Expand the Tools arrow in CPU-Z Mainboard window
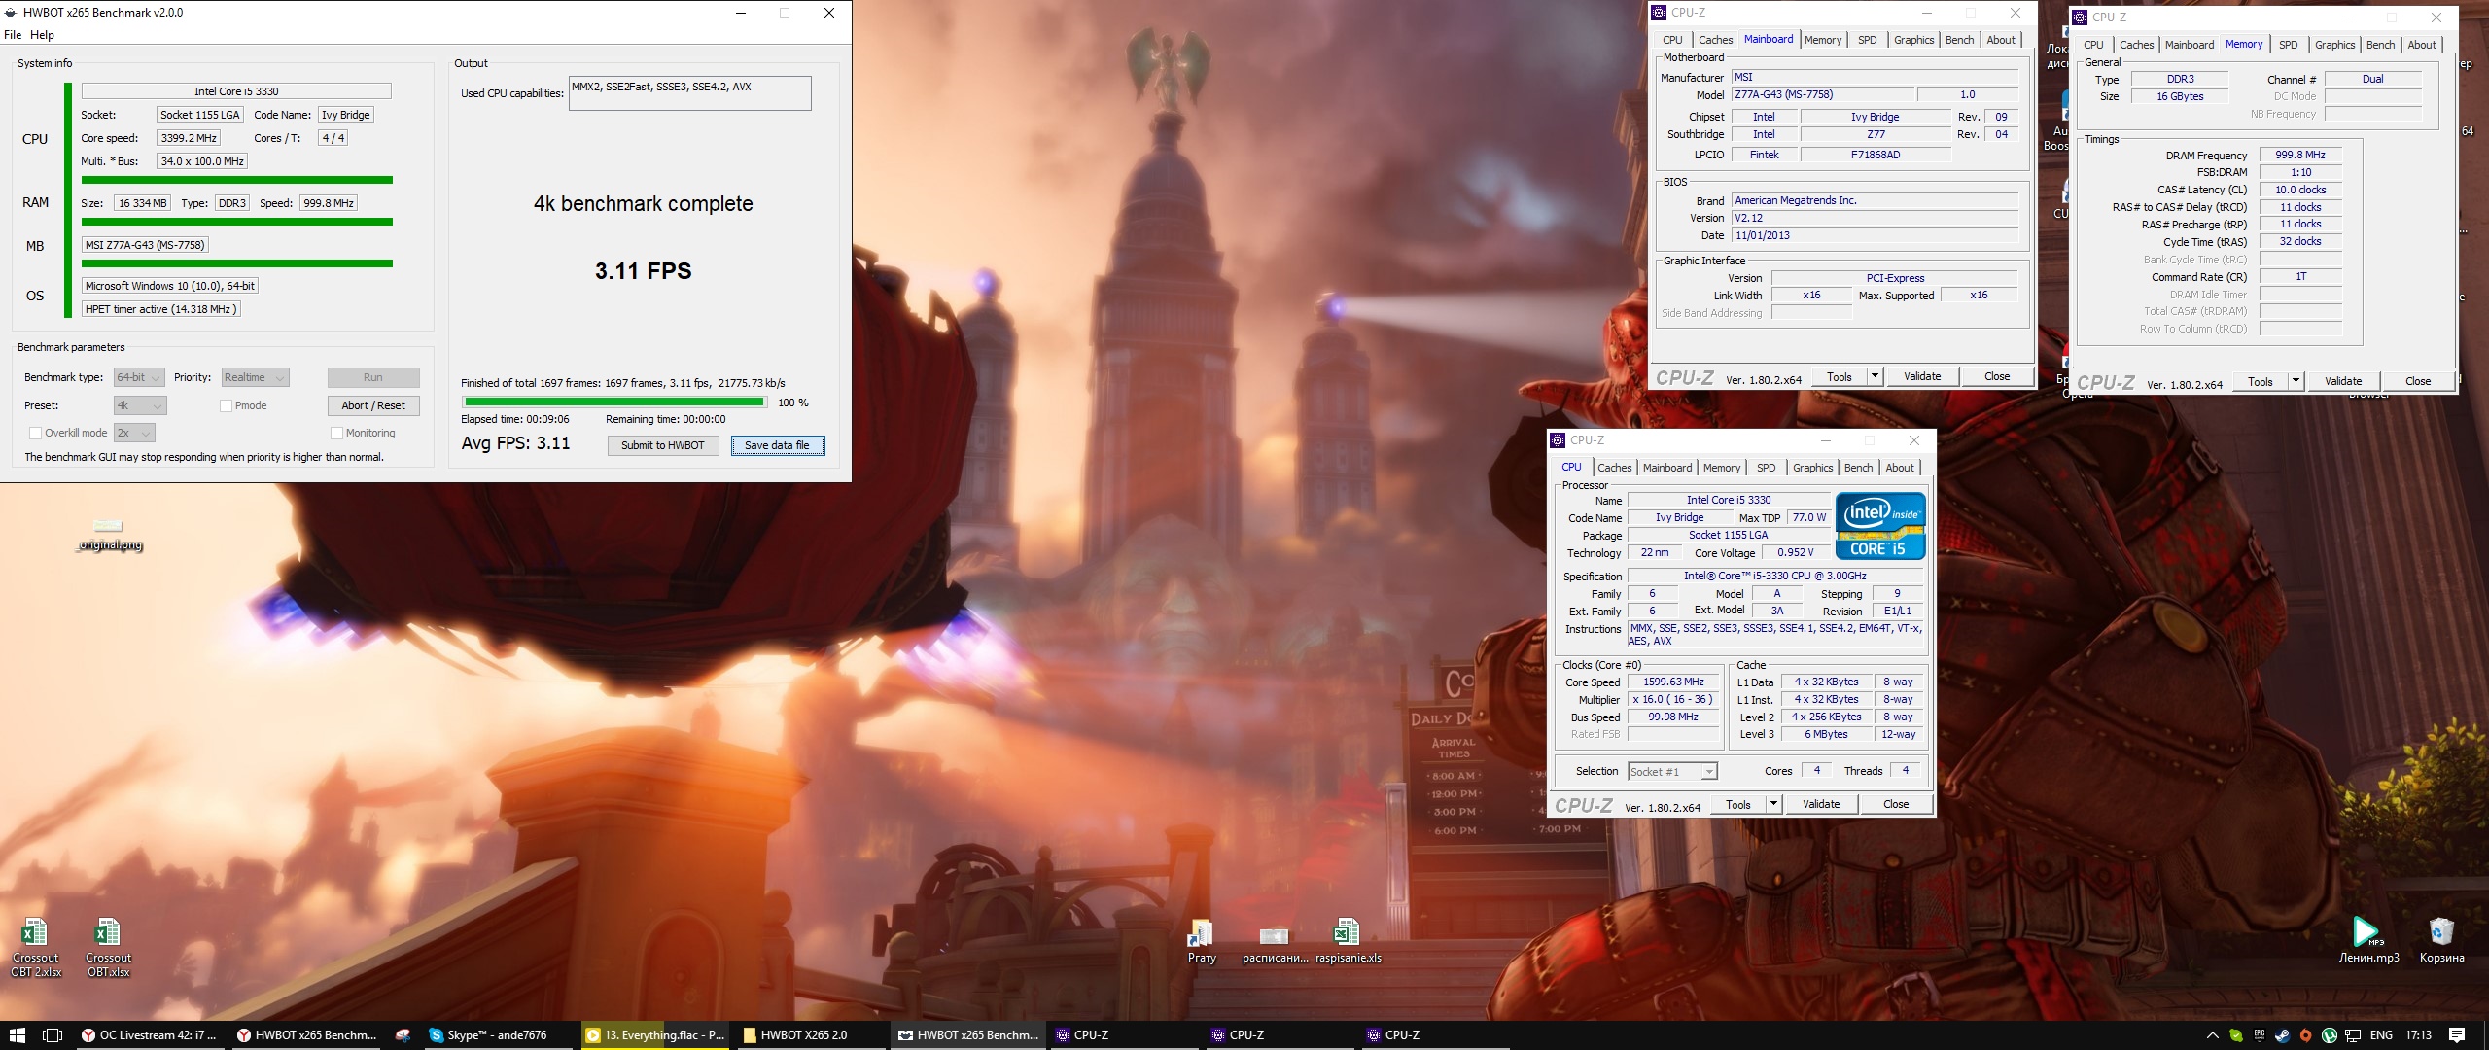The height and width of the screenshot is (1050, 2489). [1875, 376]
